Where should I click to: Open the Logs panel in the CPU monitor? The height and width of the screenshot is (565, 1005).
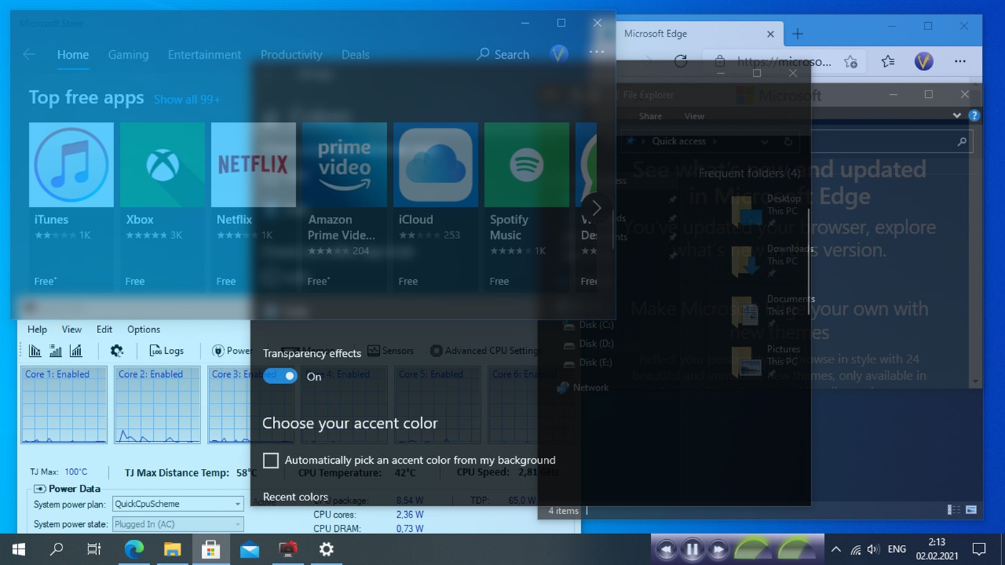click(167, 350)
